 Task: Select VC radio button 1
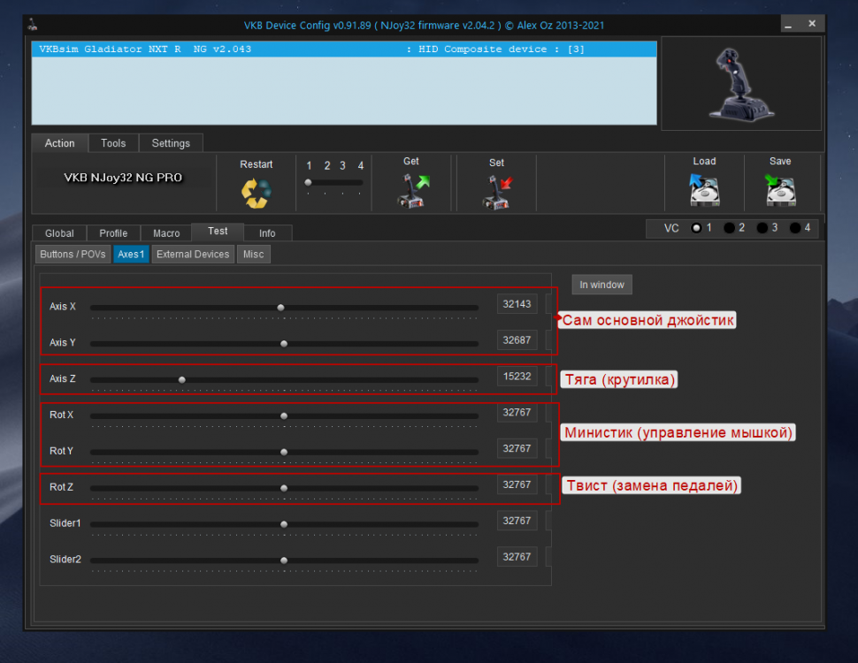pyautogui.click(x=696, y=228)
